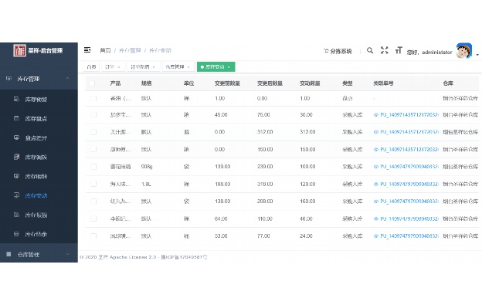Check the last row checkbox
This screenshot has width=482, height=305.
pos(93,236)
